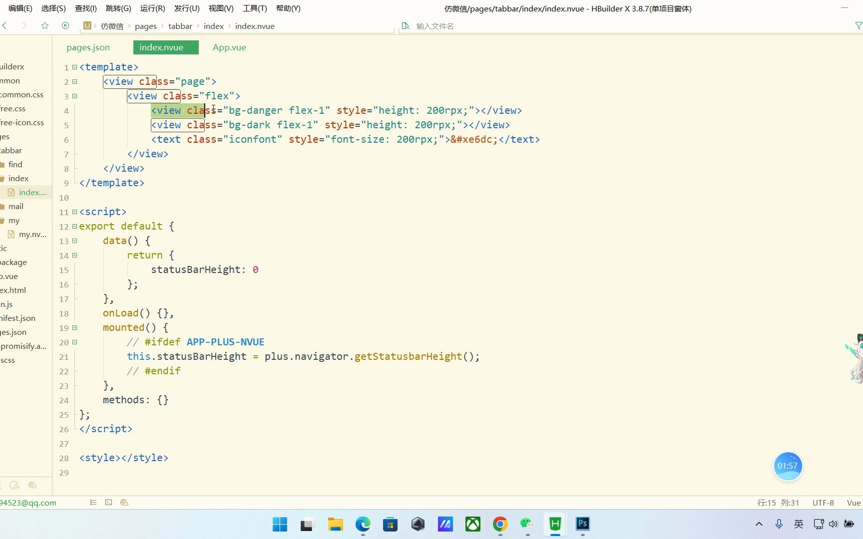Open the 发行(U) menu
The image size is (863, 539).
coord(187,8)
